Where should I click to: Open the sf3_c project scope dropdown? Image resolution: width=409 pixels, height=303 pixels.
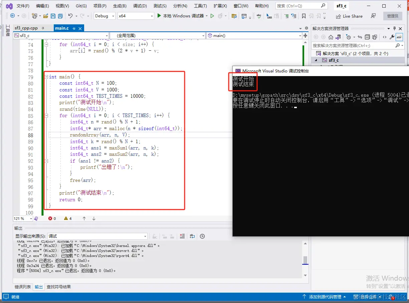tap(61, 35)
